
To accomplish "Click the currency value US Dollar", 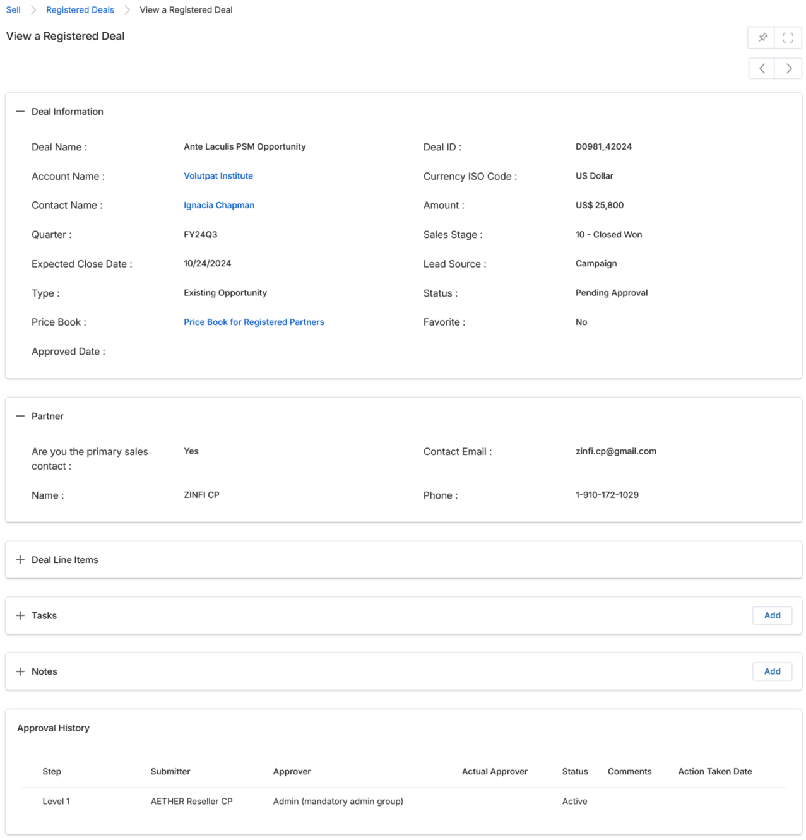I will point(595,176).
